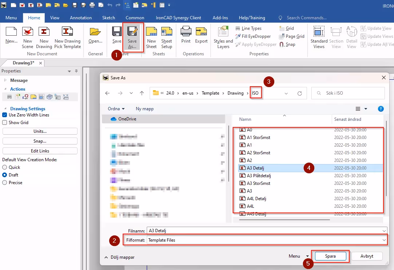
Task: Create a New Scene from ribbon
Action: (x=27, y=38)
